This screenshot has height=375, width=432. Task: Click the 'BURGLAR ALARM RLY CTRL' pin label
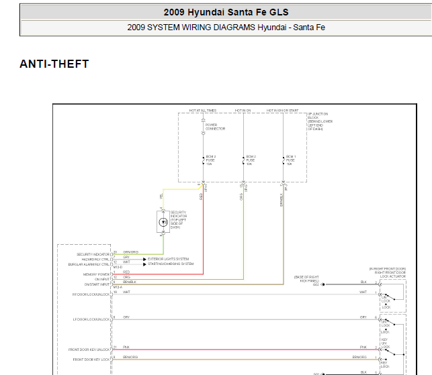[x=89, y=264]
